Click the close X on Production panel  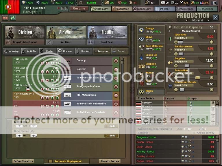click(x=216, y=18)
